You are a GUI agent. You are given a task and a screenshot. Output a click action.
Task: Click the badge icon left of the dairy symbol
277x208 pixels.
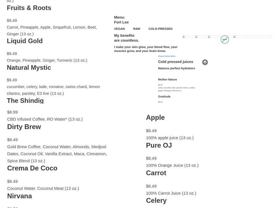209,37
